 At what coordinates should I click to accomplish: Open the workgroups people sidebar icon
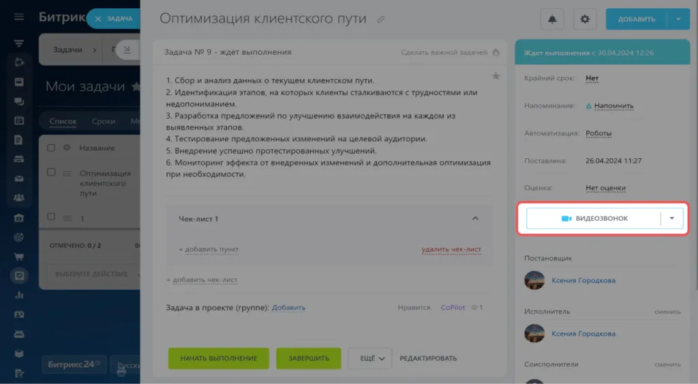18,198
